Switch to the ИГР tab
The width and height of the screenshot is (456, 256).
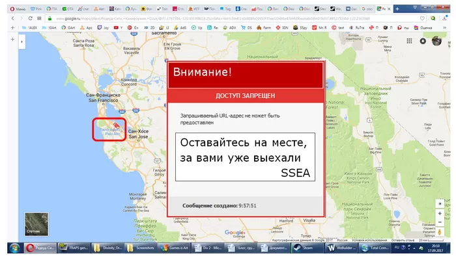click(194, 9)
